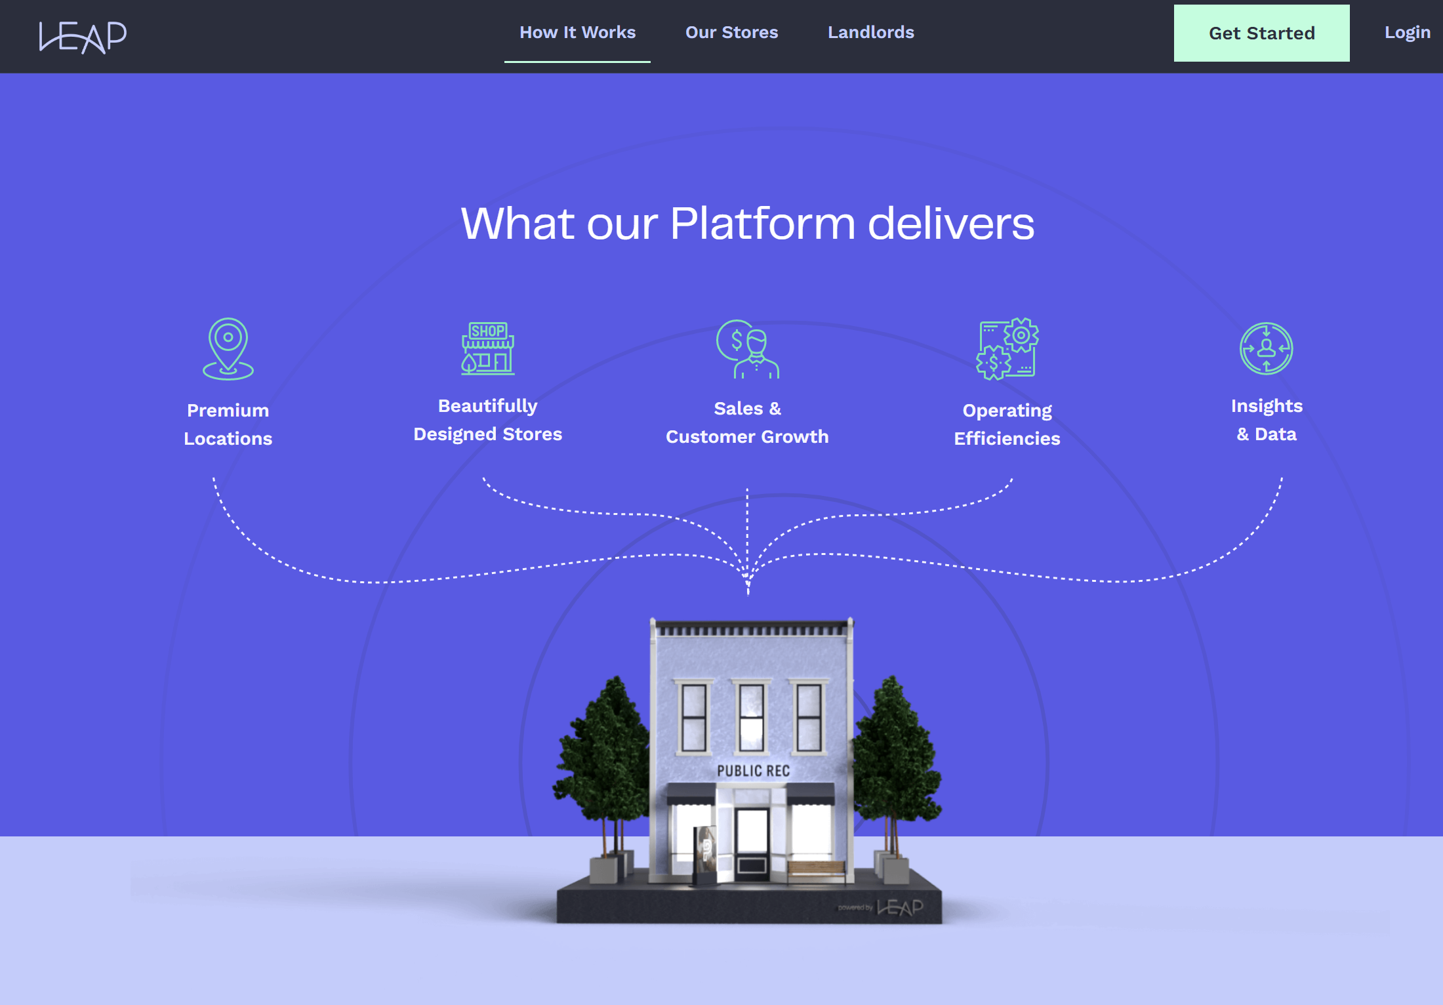Click the shop storefront icon
Screen dimensions: 1443x1005
pos(487,348)
